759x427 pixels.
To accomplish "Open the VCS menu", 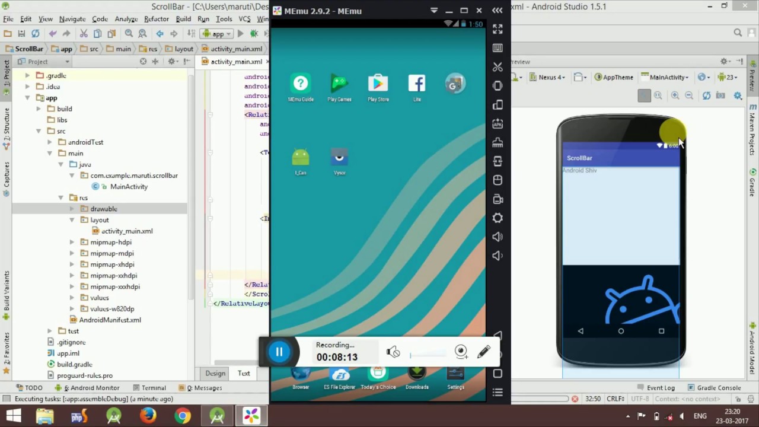I will pyautogui.click(x=245, y=19).
